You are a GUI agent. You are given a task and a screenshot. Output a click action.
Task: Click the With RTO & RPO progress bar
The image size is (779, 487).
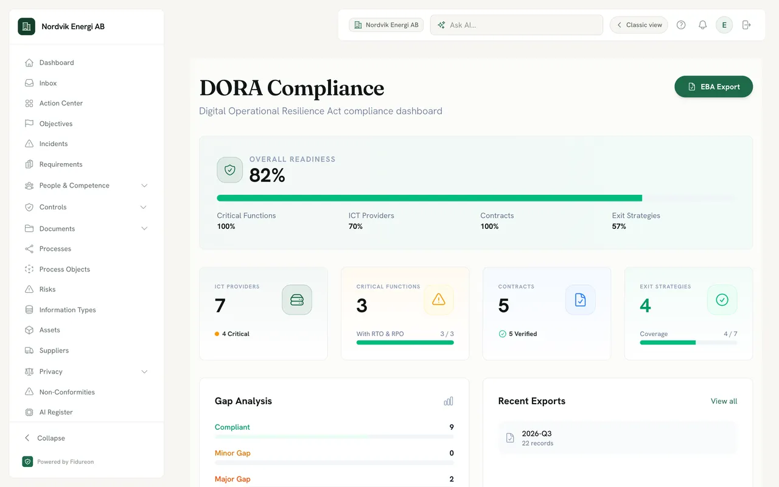point(405,342)
